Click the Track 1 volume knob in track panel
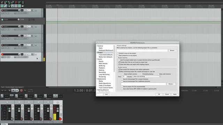 [19, 10]
